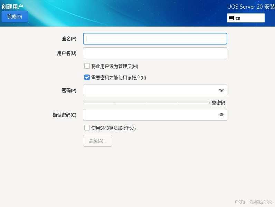Open the cn keyboard layout selector
The image size is (275, 207).
[246, 18]
